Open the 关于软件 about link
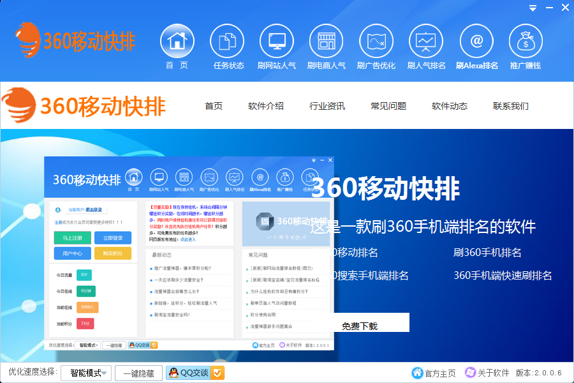Screen dimensions: 574x383 (487, 373)
